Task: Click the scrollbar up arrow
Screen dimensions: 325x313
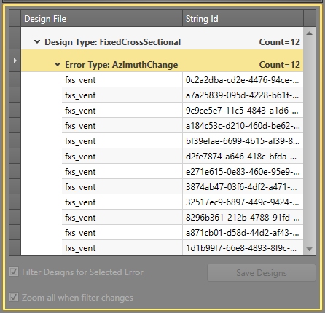Action: tap(309, 33)
